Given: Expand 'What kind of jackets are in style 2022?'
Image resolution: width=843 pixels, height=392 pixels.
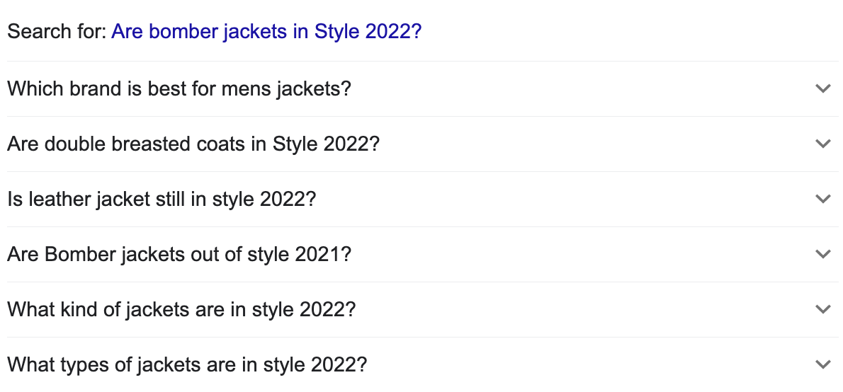Looking at the screenshot, I should pyautogui.click(x=181, y=310).
